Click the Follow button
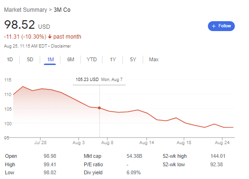This screenshot has width=249, height=179. [x=221, y=26]
